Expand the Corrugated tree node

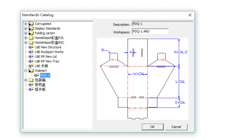pos(26,24)
